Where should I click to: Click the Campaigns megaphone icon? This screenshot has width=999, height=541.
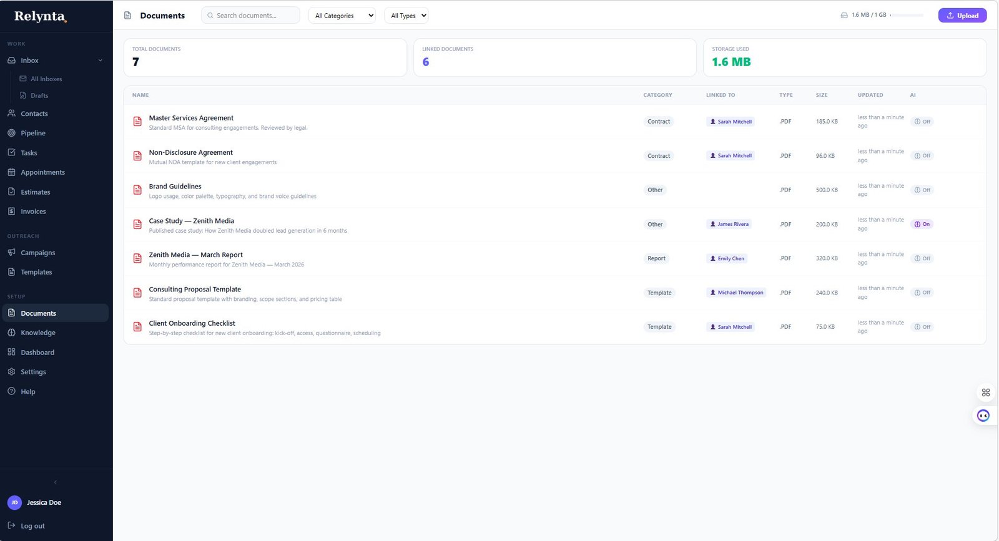point(11,253)
